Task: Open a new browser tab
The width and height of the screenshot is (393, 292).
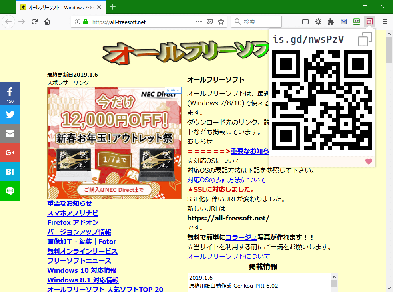Action: coord(113,7)
